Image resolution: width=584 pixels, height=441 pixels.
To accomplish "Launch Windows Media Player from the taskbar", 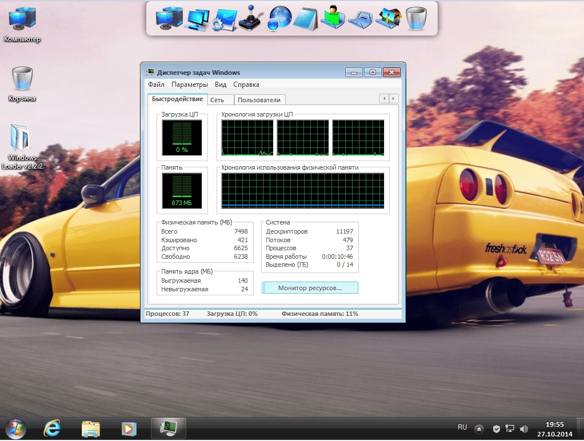I will 129,428.
